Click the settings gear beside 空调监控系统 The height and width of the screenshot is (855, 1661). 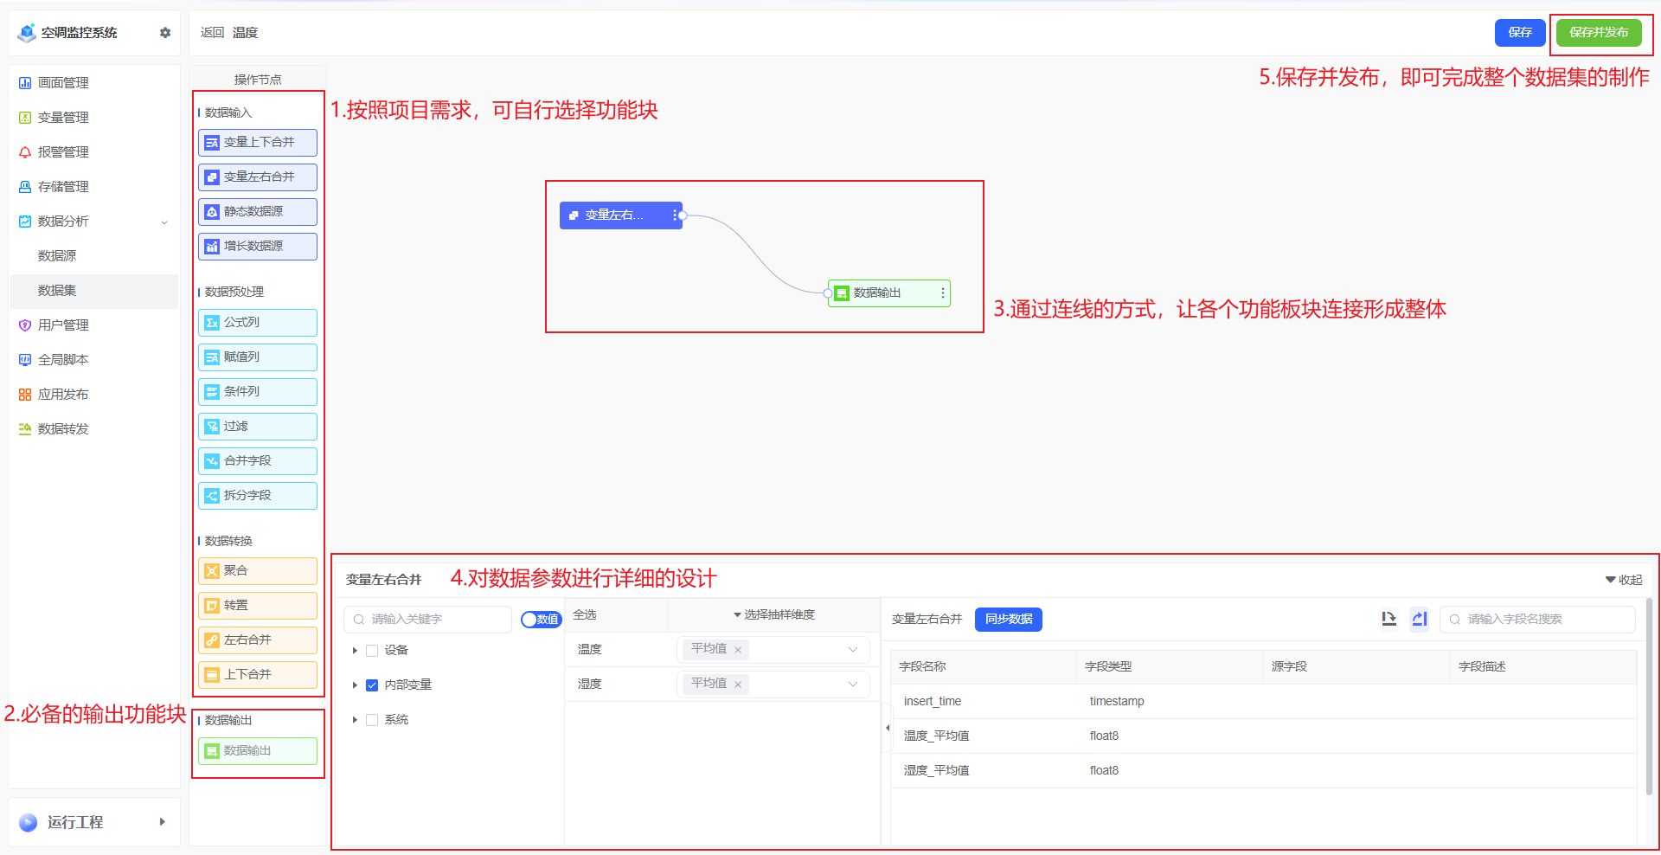(x=165, y=33)
